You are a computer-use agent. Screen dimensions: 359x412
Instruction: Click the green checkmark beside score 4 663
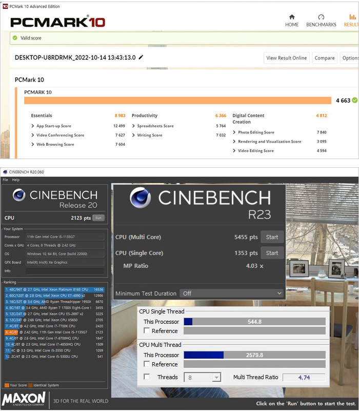(x=354, y=100)
